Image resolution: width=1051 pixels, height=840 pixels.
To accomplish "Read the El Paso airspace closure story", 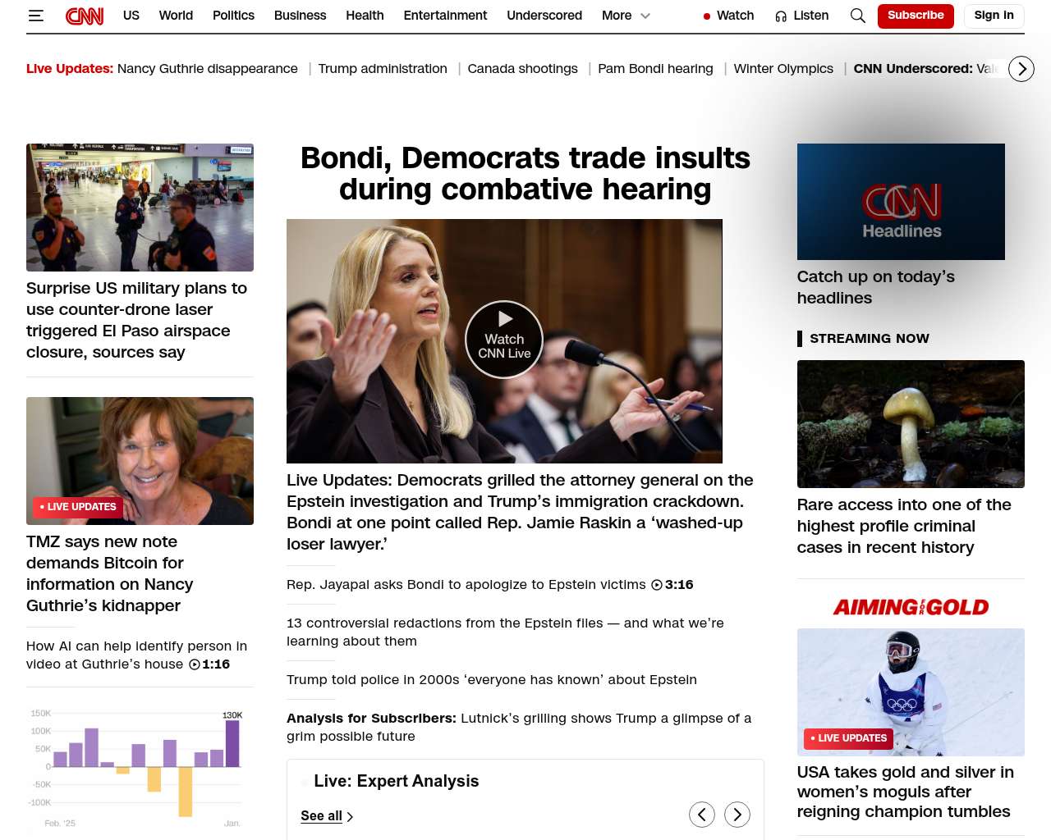I will pos(136,320).
